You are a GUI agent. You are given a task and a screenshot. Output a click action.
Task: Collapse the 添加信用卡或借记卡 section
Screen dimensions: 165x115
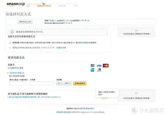(x=17, y=73)
